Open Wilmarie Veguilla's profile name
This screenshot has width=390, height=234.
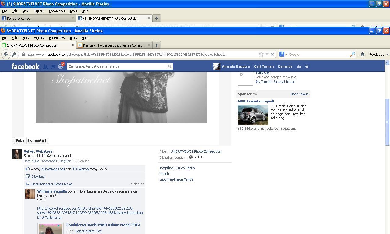52,191
